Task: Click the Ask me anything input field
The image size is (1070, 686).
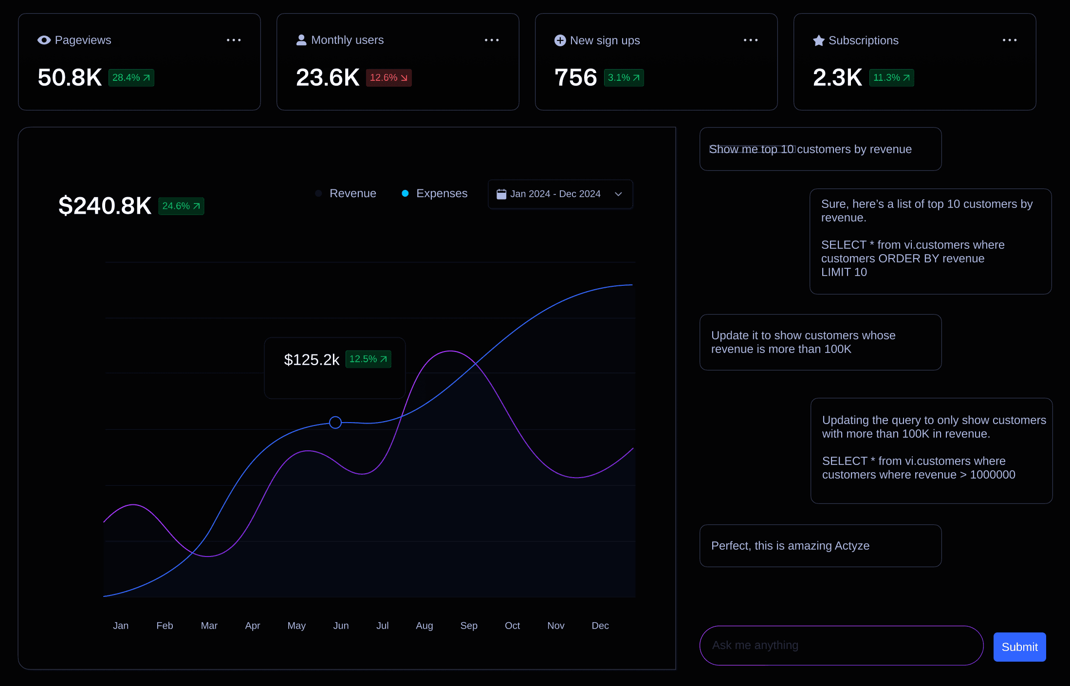Action: 841,646
